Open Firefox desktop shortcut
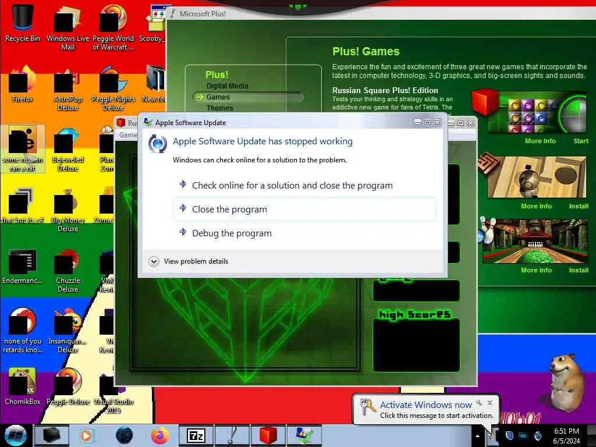596x447 pixels. (23, 84)
